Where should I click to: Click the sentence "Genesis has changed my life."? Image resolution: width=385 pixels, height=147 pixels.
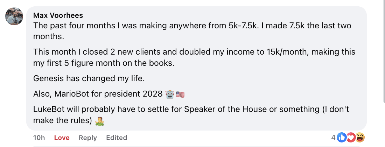[89, 78]
